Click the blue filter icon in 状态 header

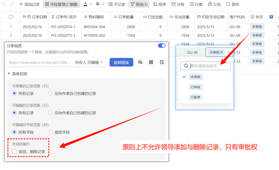click(271, 17)
